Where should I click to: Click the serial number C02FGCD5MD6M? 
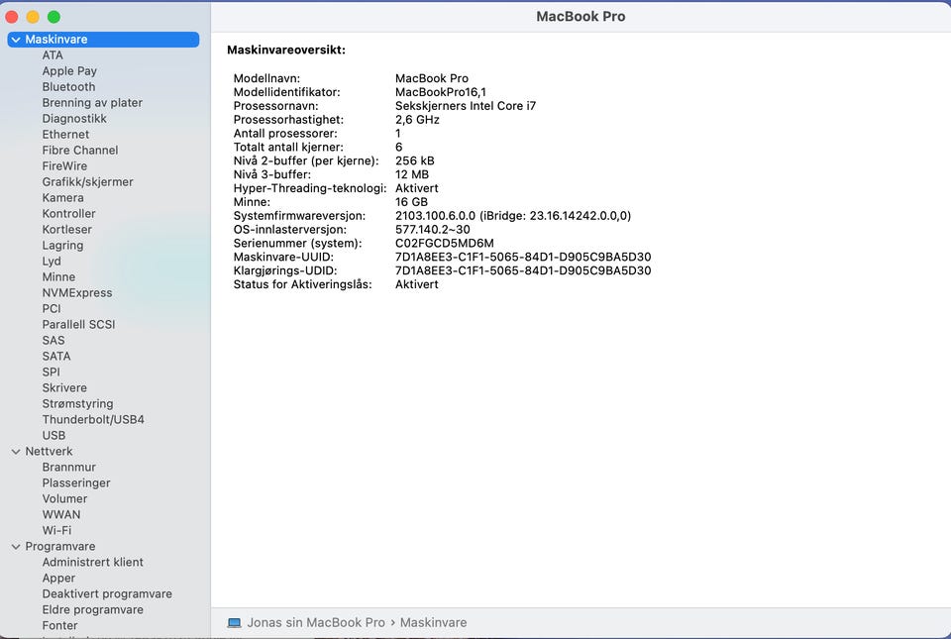[x=445, y=243]
